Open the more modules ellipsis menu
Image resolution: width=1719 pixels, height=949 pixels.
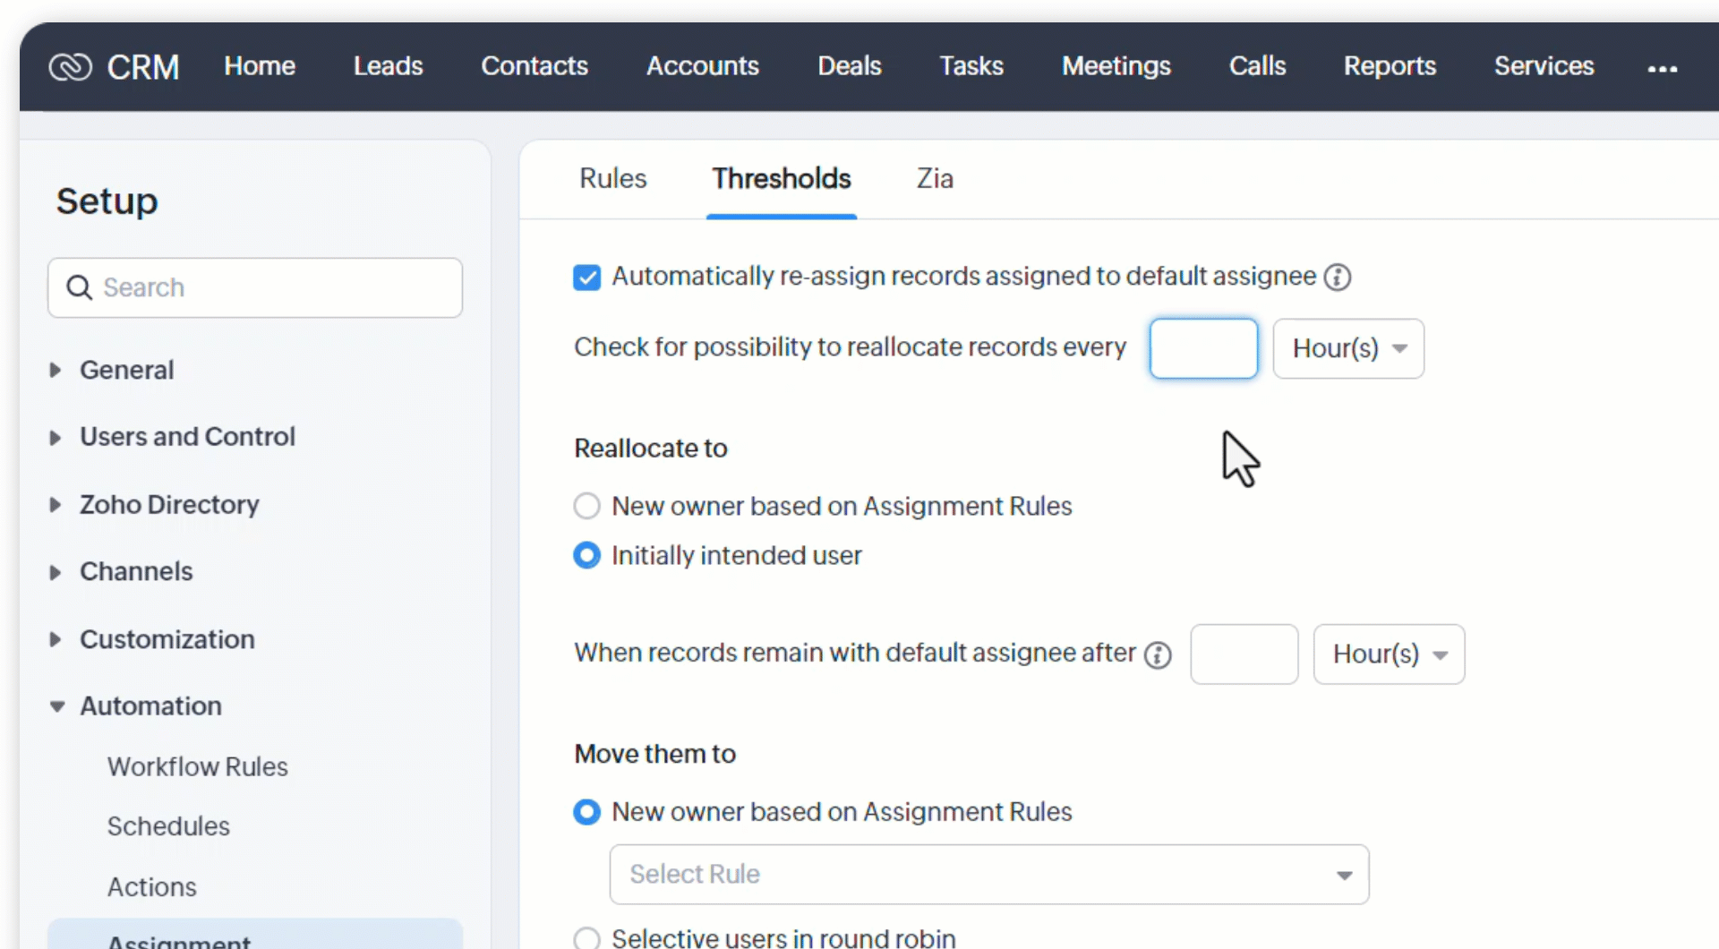(x=1662, y=69)
